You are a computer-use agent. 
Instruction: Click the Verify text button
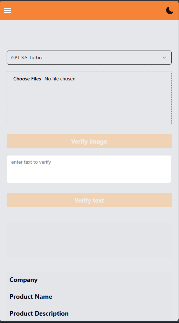[89, 200]
